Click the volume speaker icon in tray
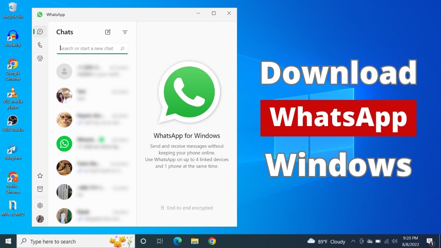Screen dimensions: 441x248 coord(395,241)
